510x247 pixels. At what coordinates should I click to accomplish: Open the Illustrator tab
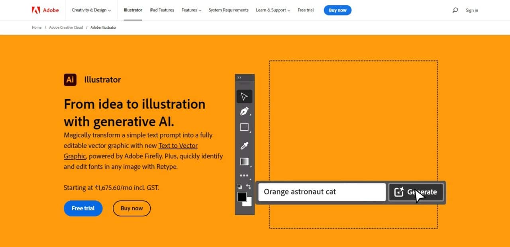click(x=133, y=10)
